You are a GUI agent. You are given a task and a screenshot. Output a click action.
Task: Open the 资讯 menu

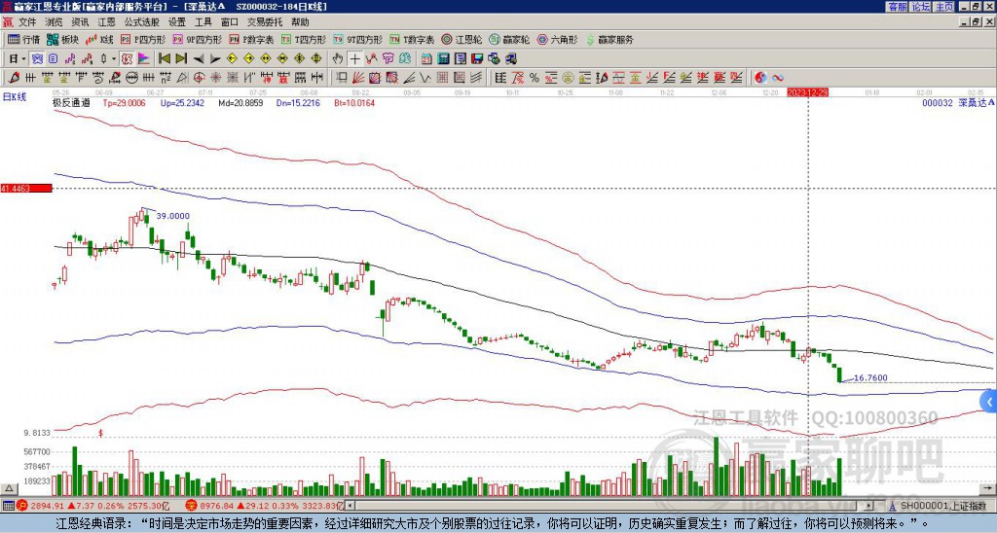(80, 22)
